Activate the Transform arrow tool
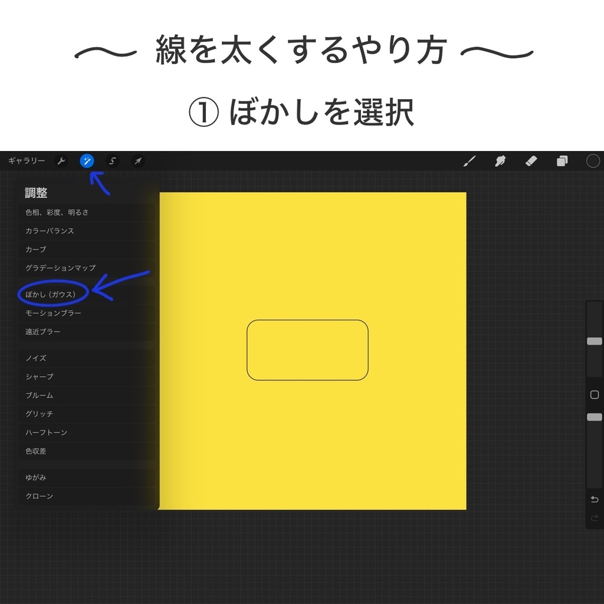Image resolution: width=604 pixels, height=604 pixels. (x=137, y=160)
